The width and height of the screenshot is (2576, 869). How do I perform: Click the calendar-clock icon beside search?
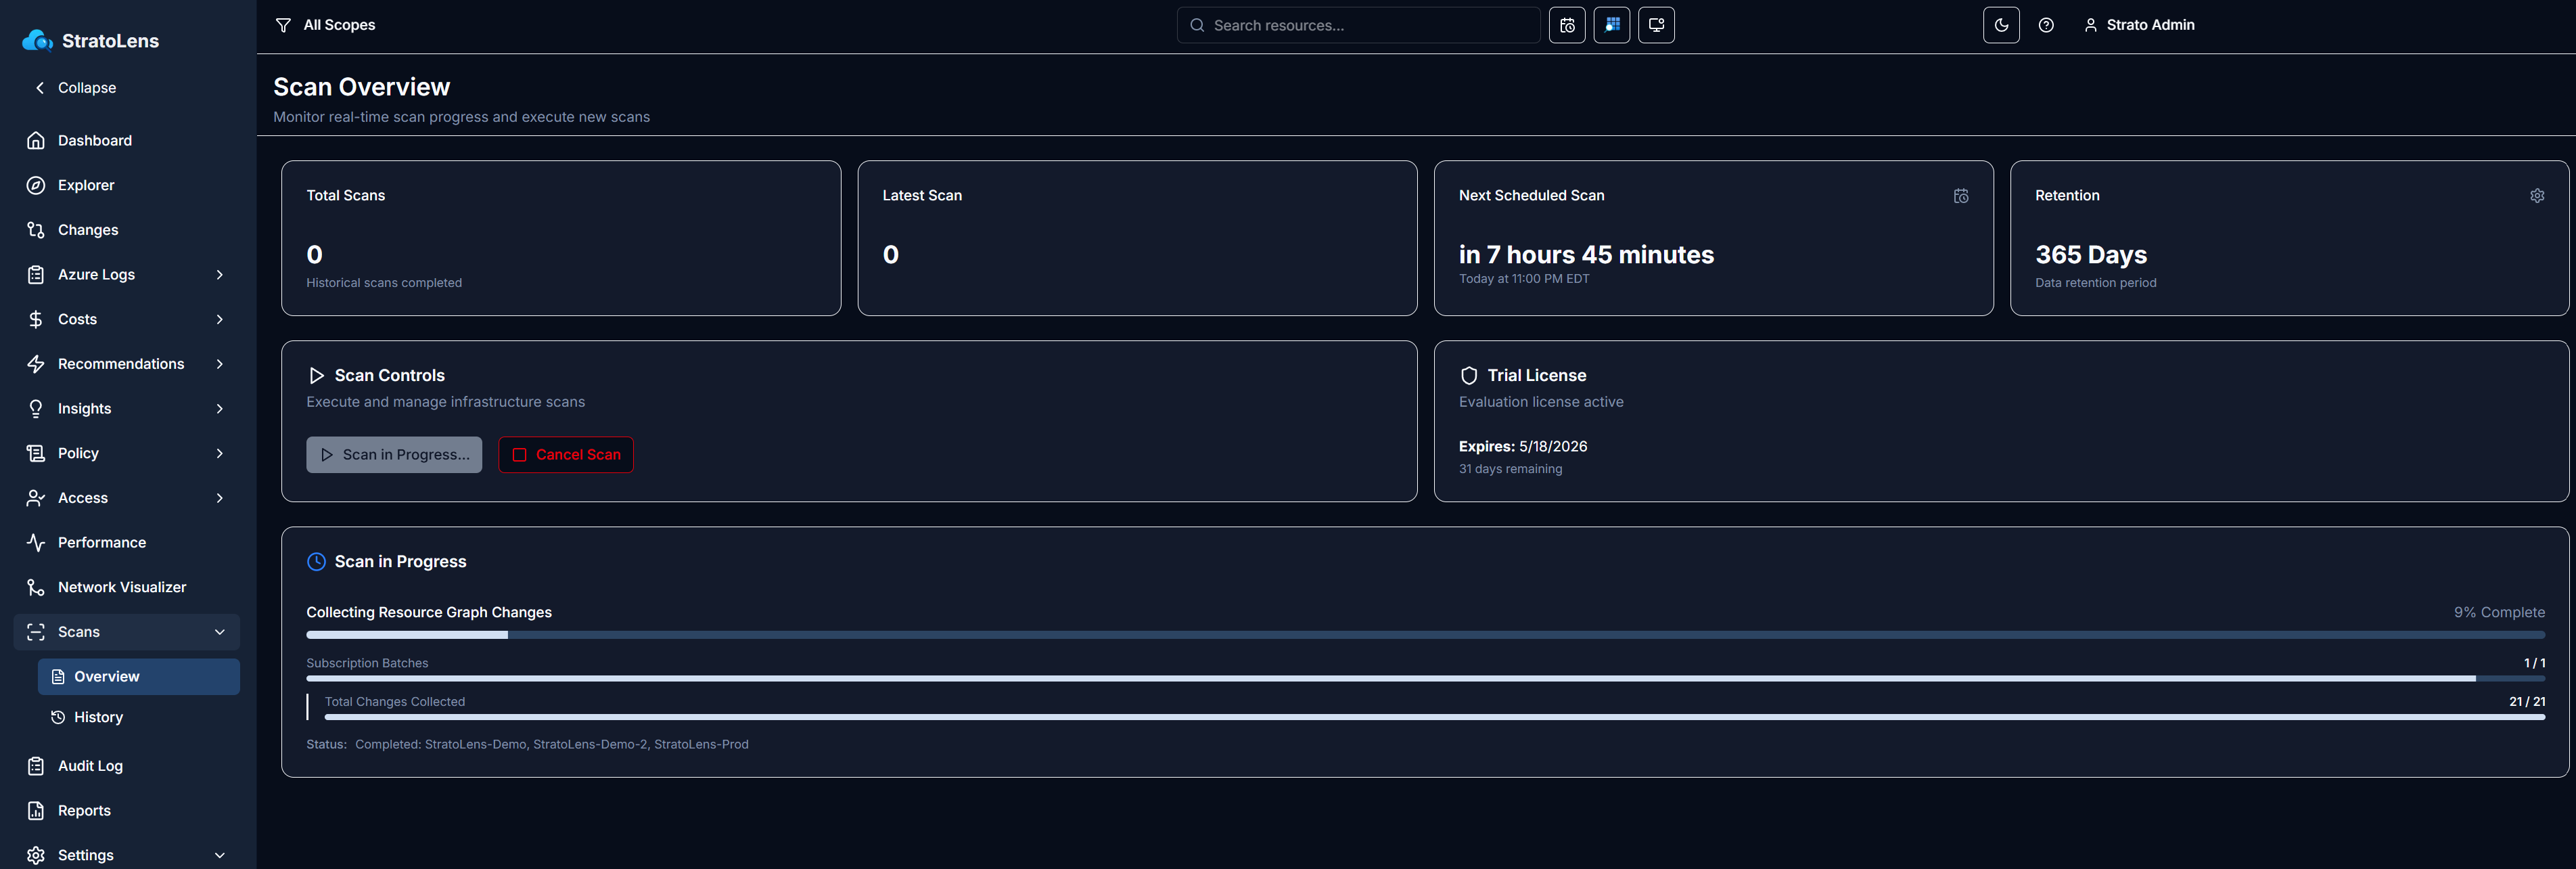(1566, 25)
